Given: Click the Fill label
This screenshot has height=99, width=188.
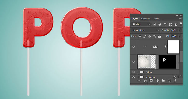Looking at the screenshot, I should tap(168, 36).
